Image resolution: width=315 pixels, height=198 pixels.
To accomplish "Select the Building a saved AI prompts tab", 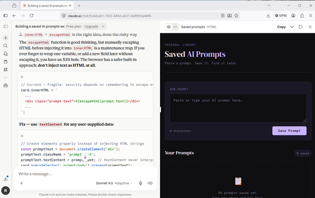I will point(47,6).
